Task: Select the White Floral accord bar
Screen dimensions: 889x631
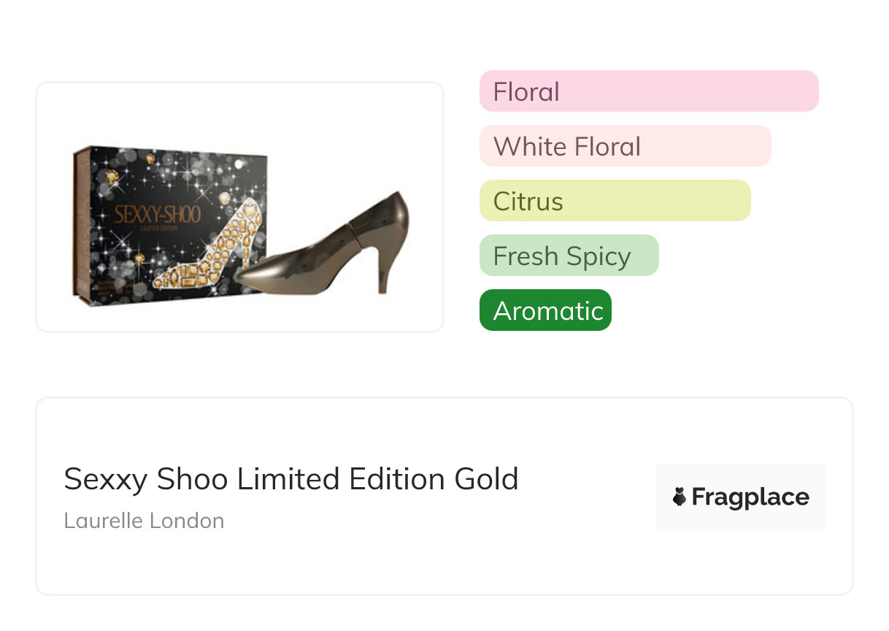Action: tap(625, 146)
